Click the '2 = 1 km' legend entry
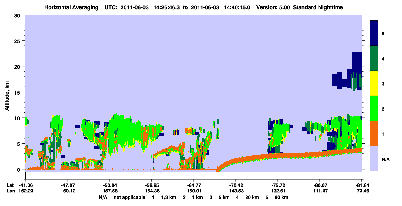402x206 pixels. 192,197
